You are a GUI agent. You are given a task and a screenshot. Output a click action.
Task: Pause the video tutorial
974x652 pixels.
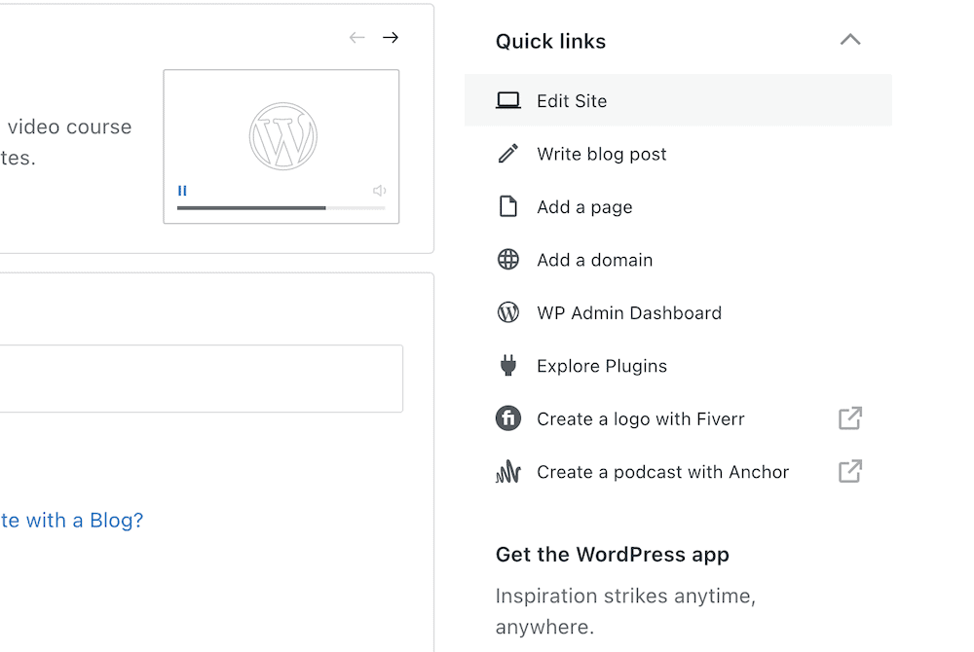pyautogui.click(x=182, y=191)
